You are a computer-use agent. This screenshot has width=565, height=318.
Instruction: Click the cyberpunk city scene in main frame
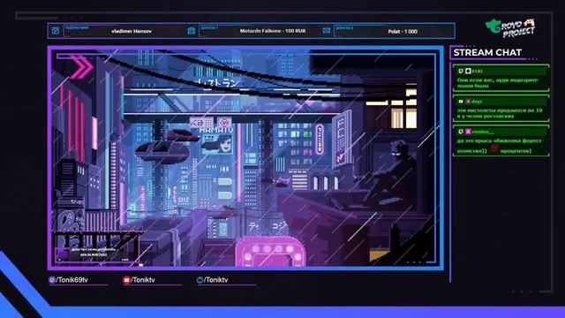[245, 158]
